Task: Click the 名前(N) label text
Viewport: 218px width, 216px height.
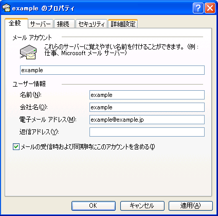Action: (31, 95)
